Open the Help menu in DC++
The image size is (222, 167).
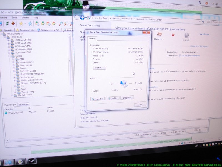click(36, 18)
